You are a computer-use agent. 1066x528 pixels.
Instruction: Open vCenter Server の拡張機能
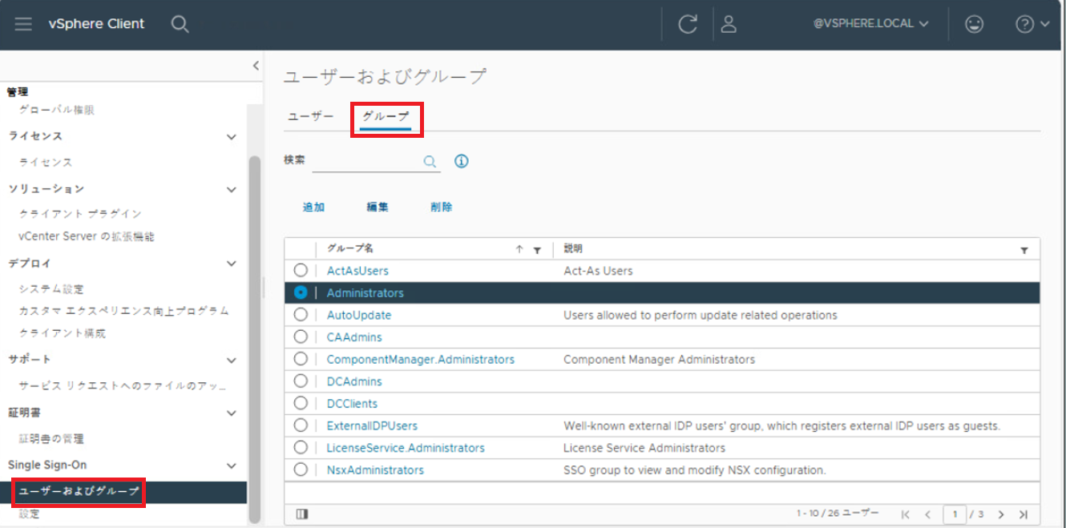coord(87,236)
